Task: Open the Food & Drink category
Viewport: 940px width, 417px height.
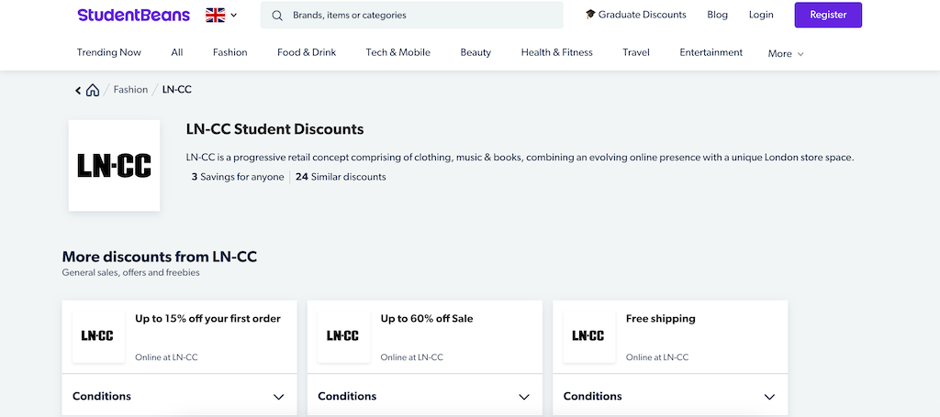Action: point(307,52)
